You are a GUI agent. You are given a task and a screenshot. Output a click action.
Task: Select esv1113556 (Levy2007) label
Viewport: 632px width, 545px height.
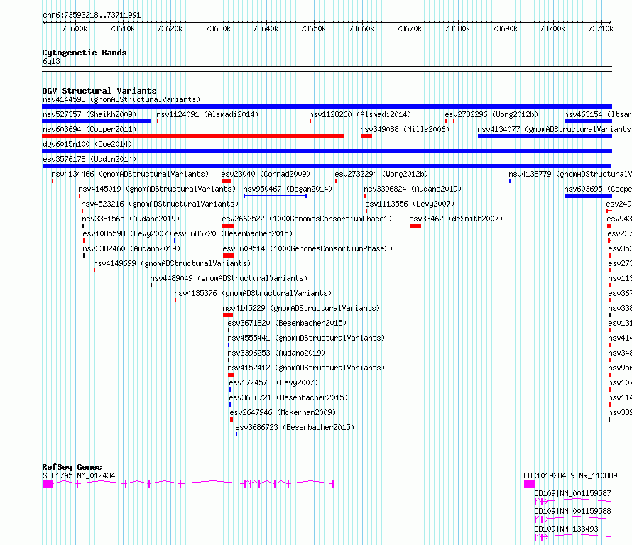410,204
